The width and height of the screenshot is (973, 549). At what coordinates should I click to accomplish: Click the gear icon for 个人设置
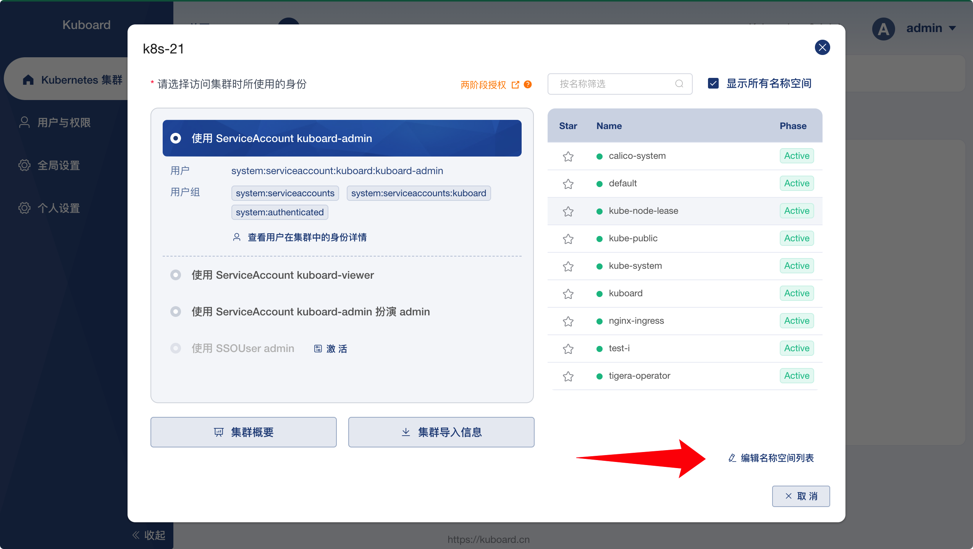(x=24, y=208)
